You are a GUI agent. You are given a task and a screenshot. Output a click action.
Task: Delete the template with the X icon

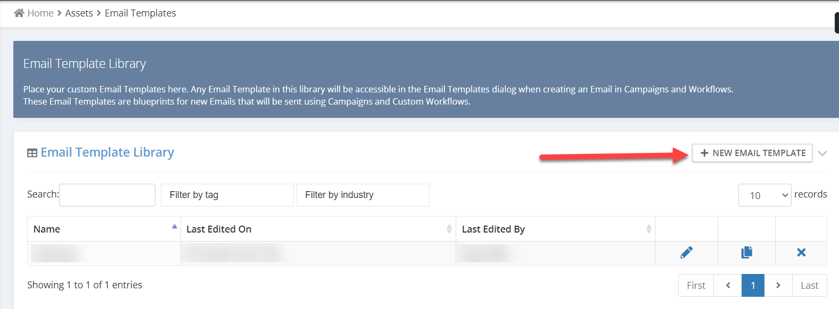click(801, 253)
